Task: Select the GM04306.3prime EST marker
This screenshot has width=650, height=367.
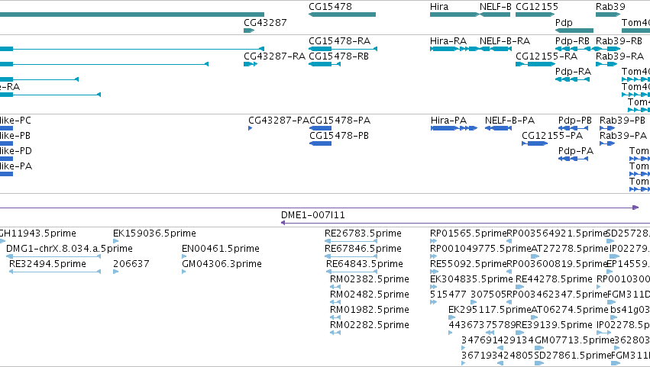Action: tap(183, 272)
